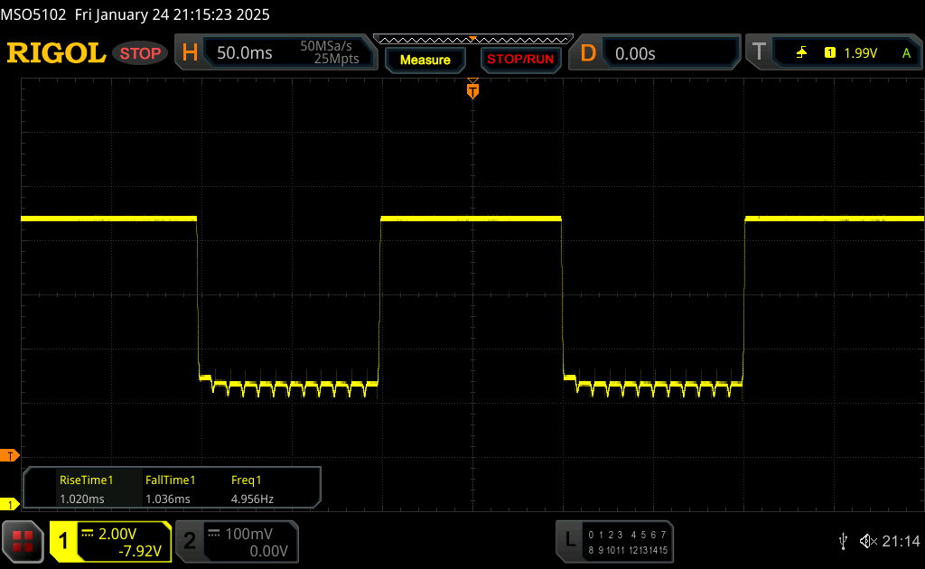This screenshot has width=925, height=569.
Task: Click the 1.036ms fall time value
Action: tap(167, 499)
